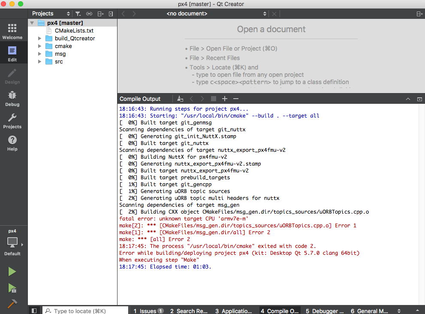Build the project with the hammer icon
The image size is (425, 314).
pyautogui.click(x=12, y=304)
